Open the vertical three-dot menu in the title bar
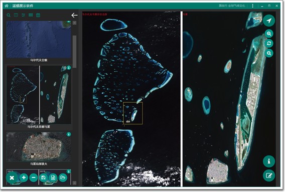The width and height of the screenshot is (285, 192). (x=253, y=6)
